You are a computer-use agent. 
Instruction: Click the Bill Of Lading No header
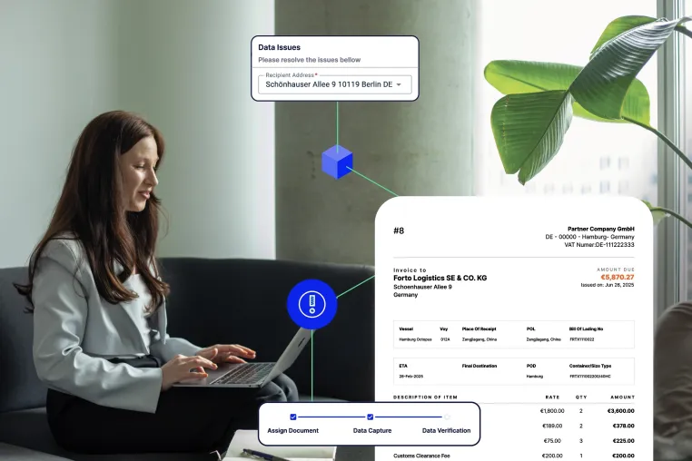586,329
